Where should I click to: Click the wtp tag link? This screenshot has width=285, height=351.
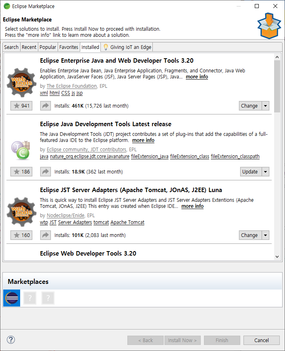pos(44,222)
